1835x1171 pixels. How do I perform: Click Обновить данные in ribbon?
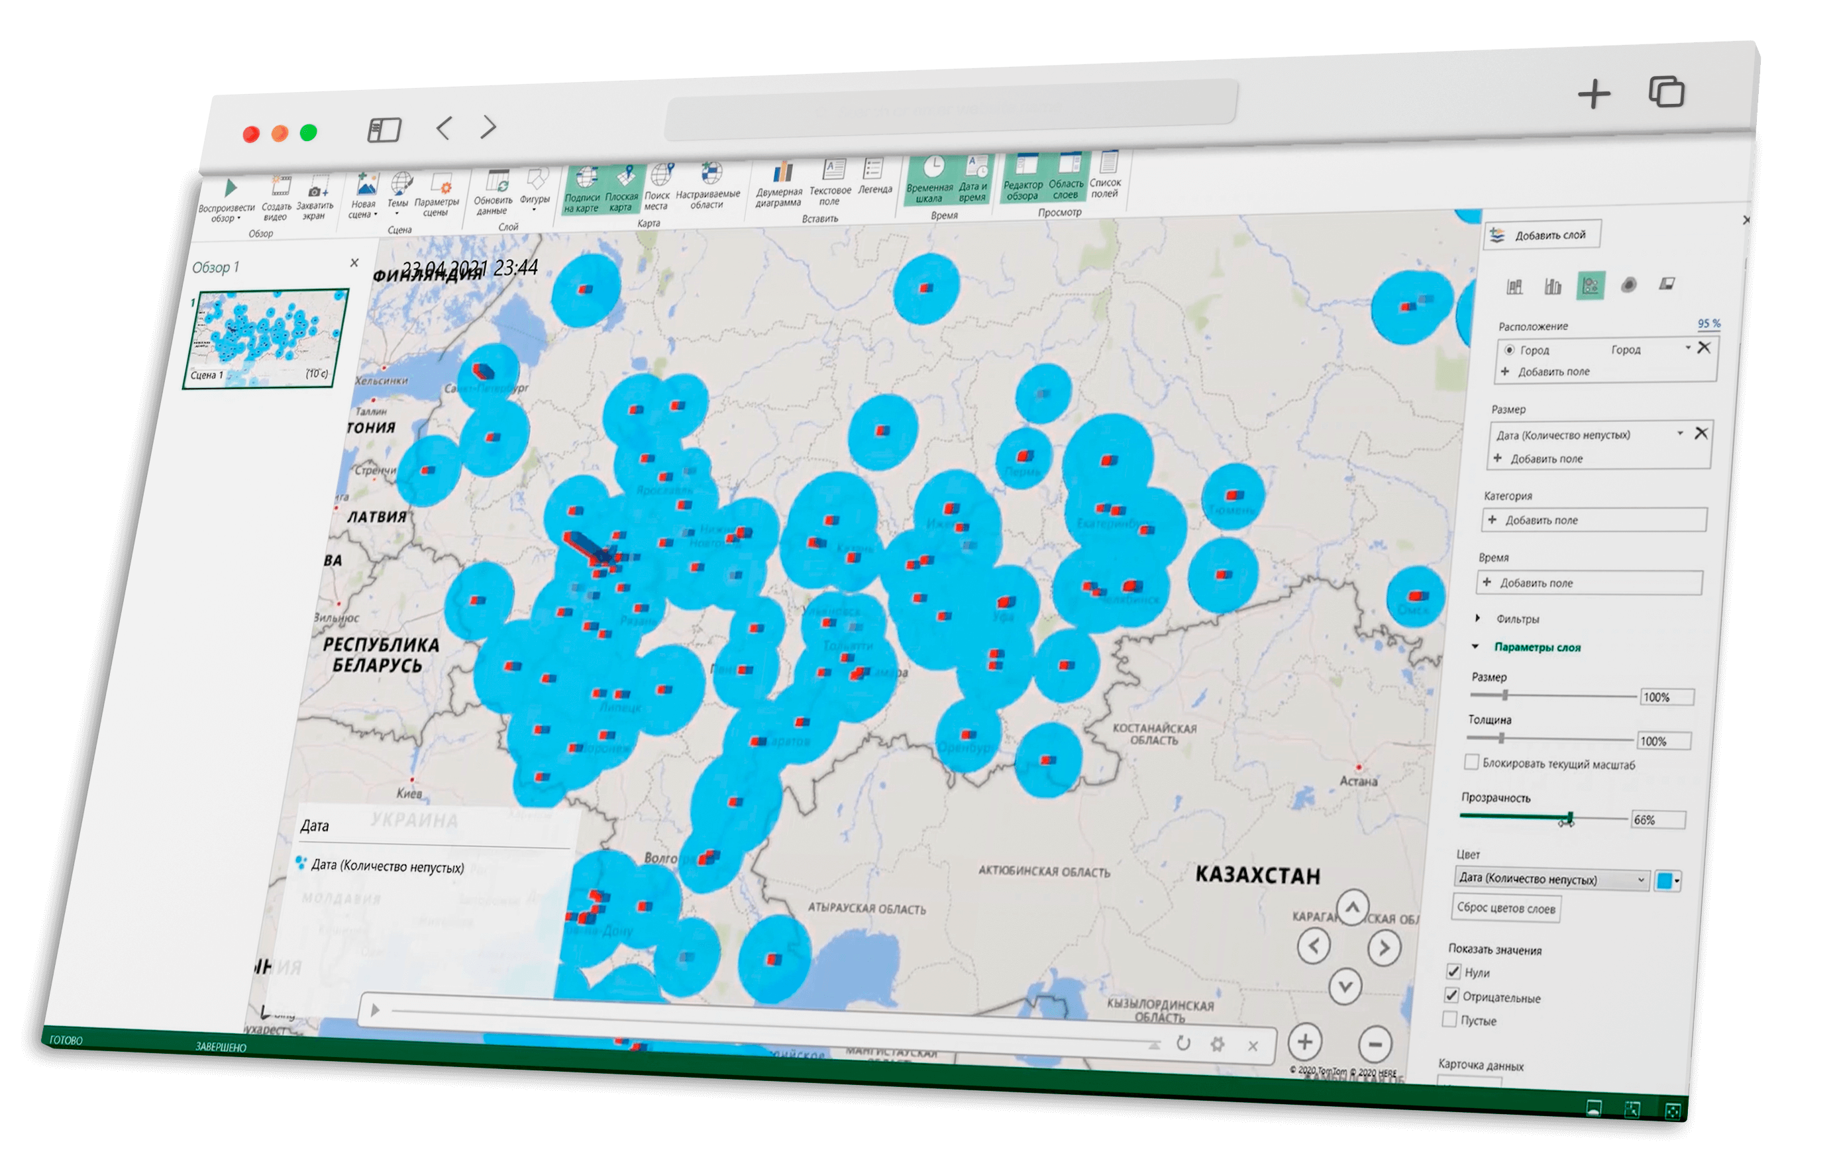pyautogui.click(x=493, y=193)
